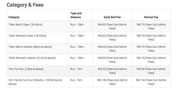Viewport: 182px width, 98px height.
Task: Select the Type and distance column header
Action: pyautogui.click(x=76, y=15)
